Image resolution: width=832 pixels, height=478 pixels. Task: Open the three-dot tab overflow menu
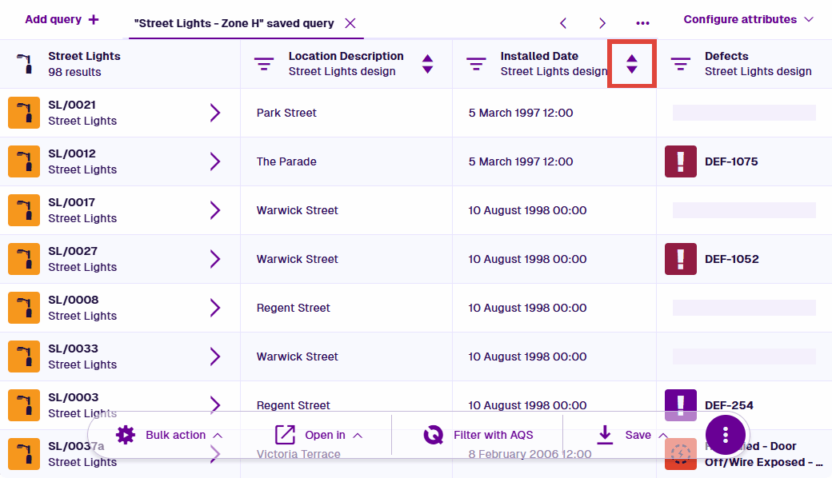click(x=642, y=23)
